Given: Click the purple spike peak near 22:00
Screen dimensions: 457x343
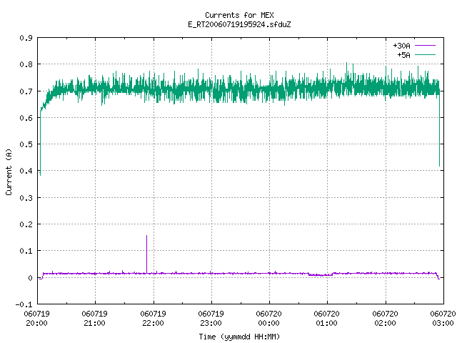Looking at the screenshot, I should pos(146,236).
